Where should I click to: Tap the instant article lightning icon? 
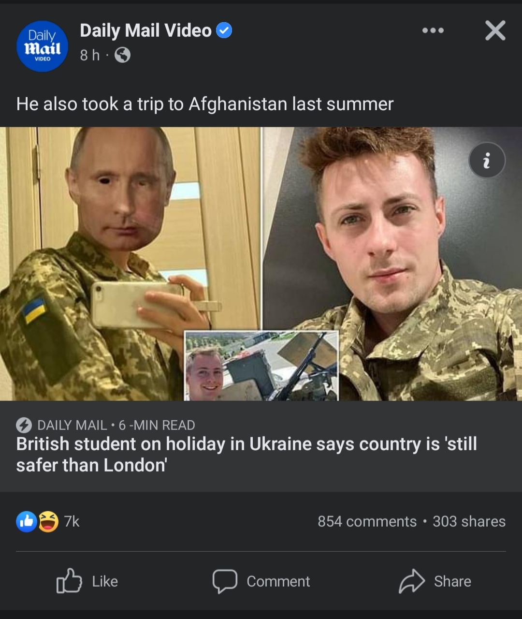[24, 425]
